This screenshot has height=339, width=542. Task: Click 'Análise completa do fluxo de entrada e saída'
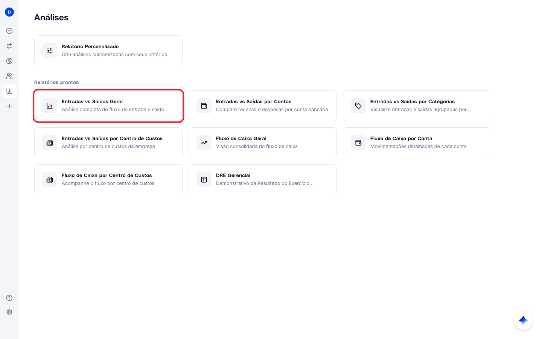pos(113,110)
